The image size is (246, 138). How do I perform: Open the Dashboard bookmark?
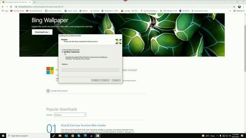(x=110, y=11)
